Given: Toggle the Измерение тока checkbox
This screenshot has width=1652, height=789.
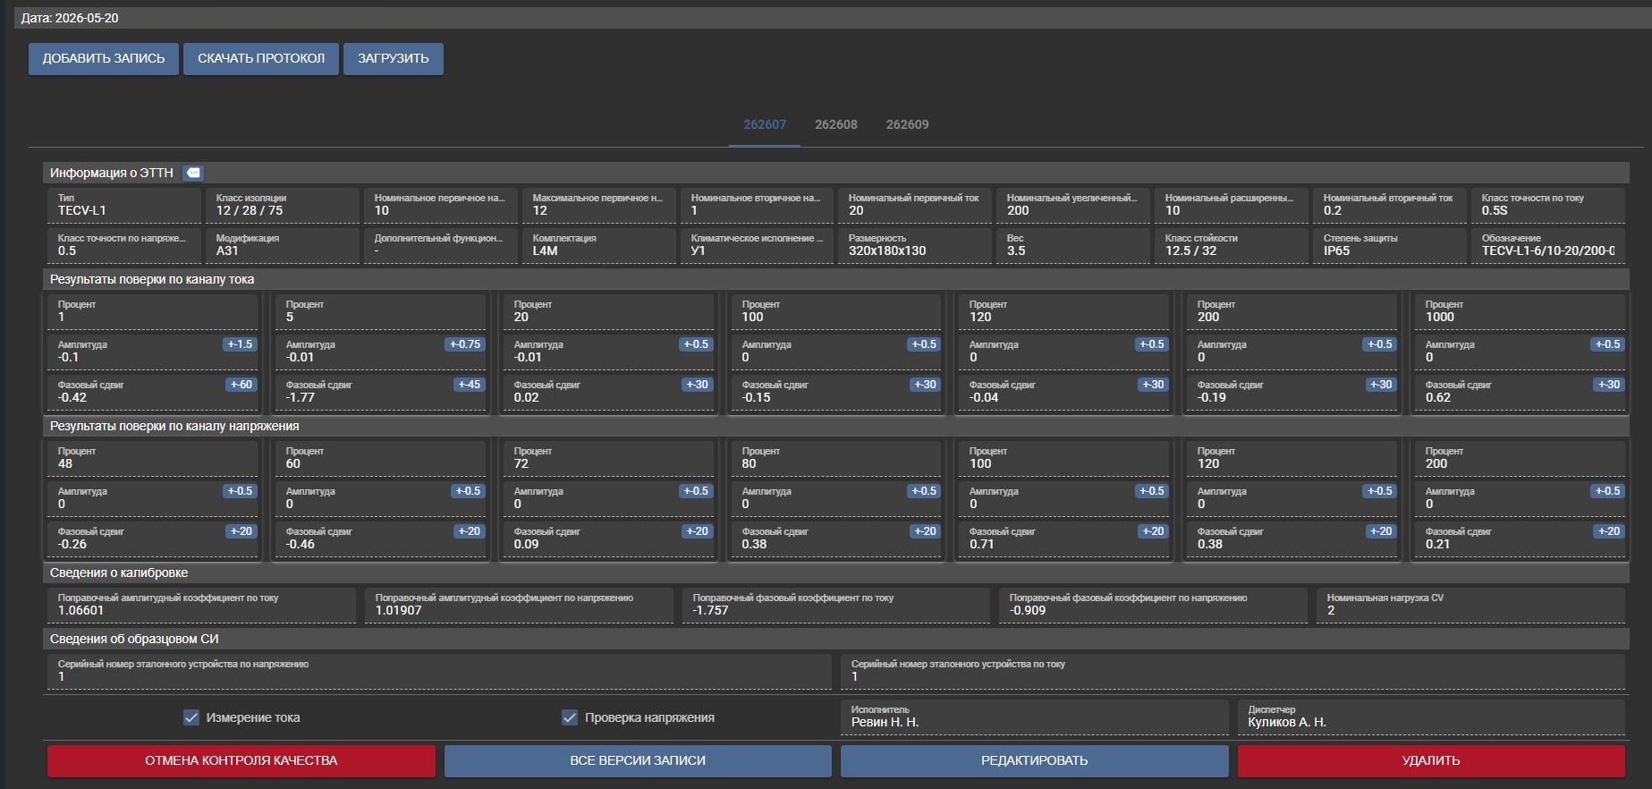Looking at the screenshot, I should pos(191,717).
